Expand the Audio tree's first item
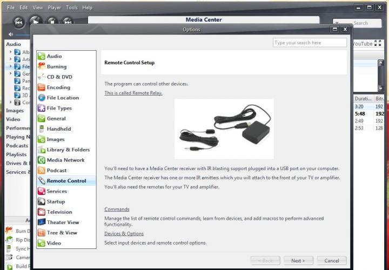The image size is (389, 270). coord(11,52)
